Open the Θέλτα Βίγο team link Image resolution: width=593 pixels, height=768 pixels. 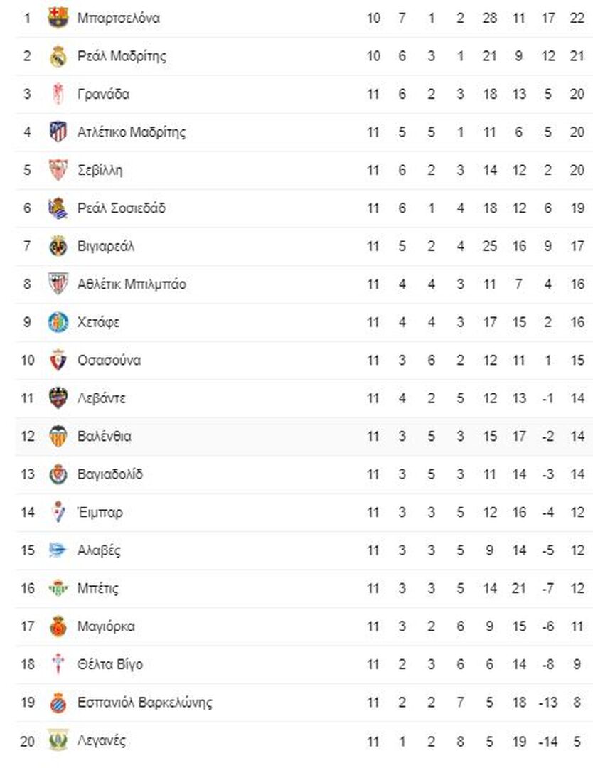[x=110, y=665]
